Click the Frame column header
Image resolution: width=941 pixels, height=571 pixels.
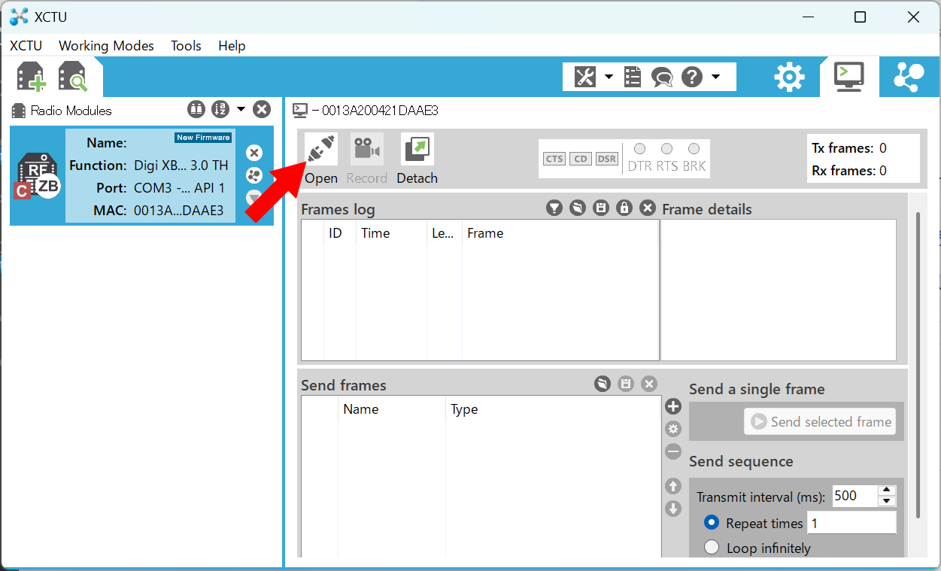pos(560,233)
